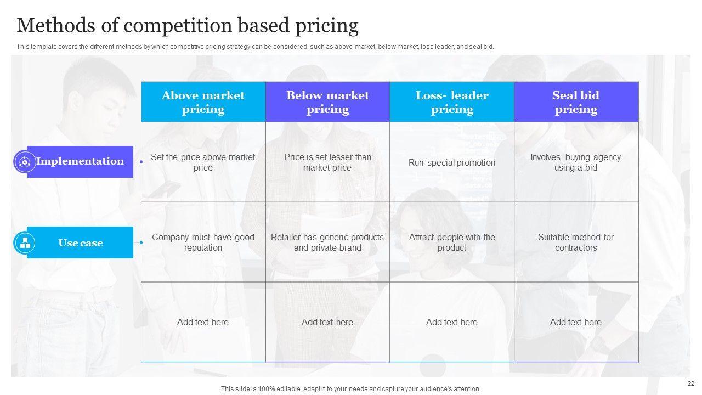This screenshot has height=395, width=702.
Task: Select the Implementation label button
Action: [x=80, y=162]
